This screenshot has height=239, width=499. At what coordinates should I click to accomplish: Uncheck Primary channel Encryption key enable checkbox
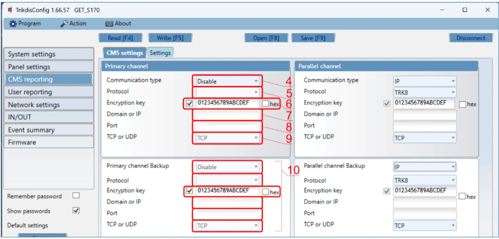(x=190, y=103)
